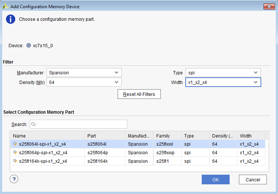Screen dimensions: 278x194
Task: Click the s25fl164k memory part row icon
Action: point(15,161)
